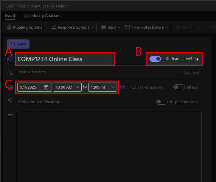Viewport: 216px width, 182px height.
Task: Click the globe time zone icon
Action: pyautogui.click(x=123, y=87)
